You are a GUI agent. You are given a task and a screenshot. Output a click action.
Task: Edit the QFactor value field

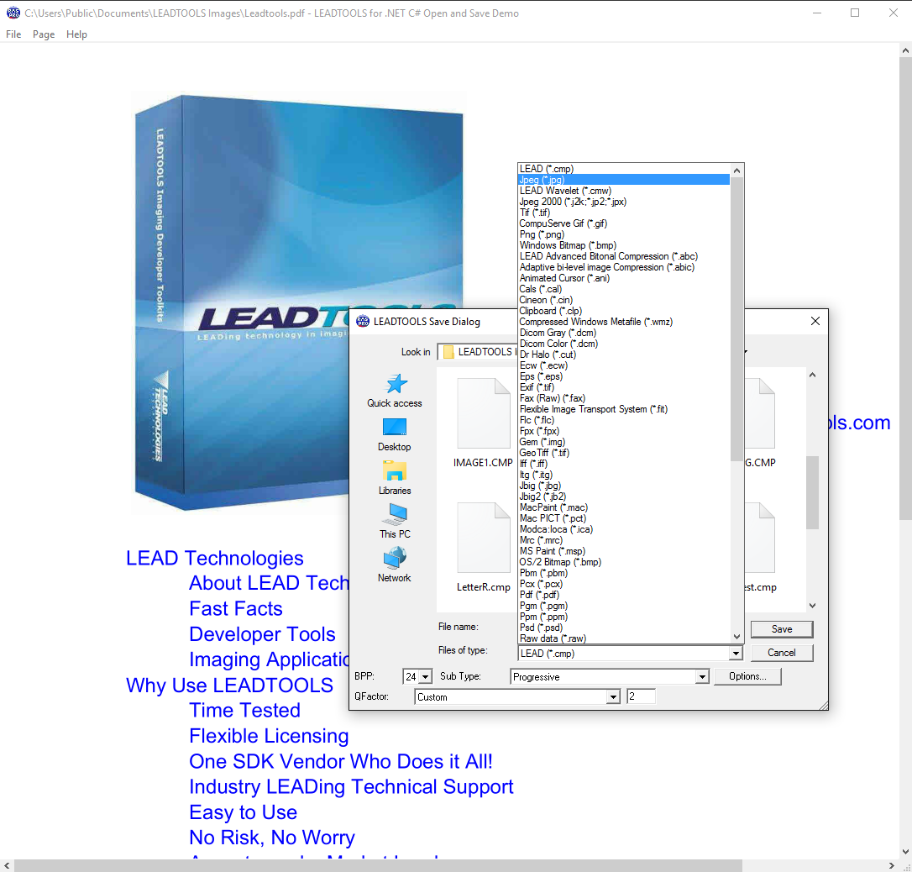[641, 696]
